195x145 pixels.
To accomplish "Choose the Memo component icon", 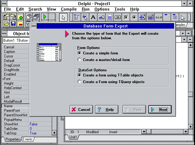I will pyautogui.click(x=110, y=17).
